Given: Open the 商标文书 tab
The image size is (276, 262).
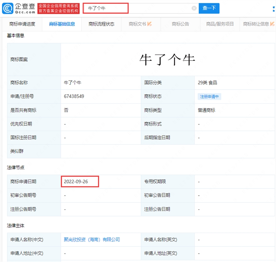Looking at the screenshot, I should (x=137, y=24).
